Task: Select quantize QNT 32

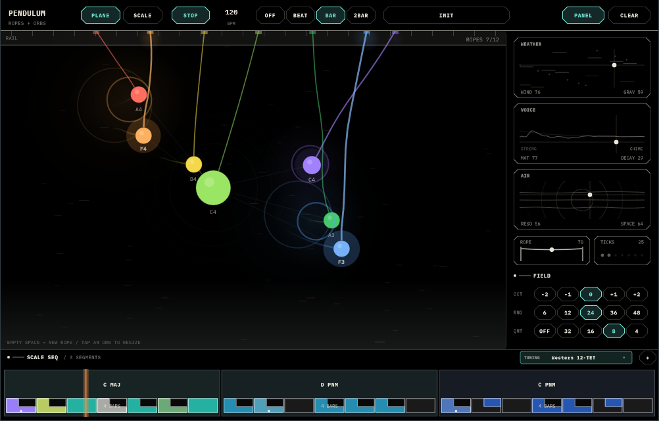Action: click(x=568, y=331)
